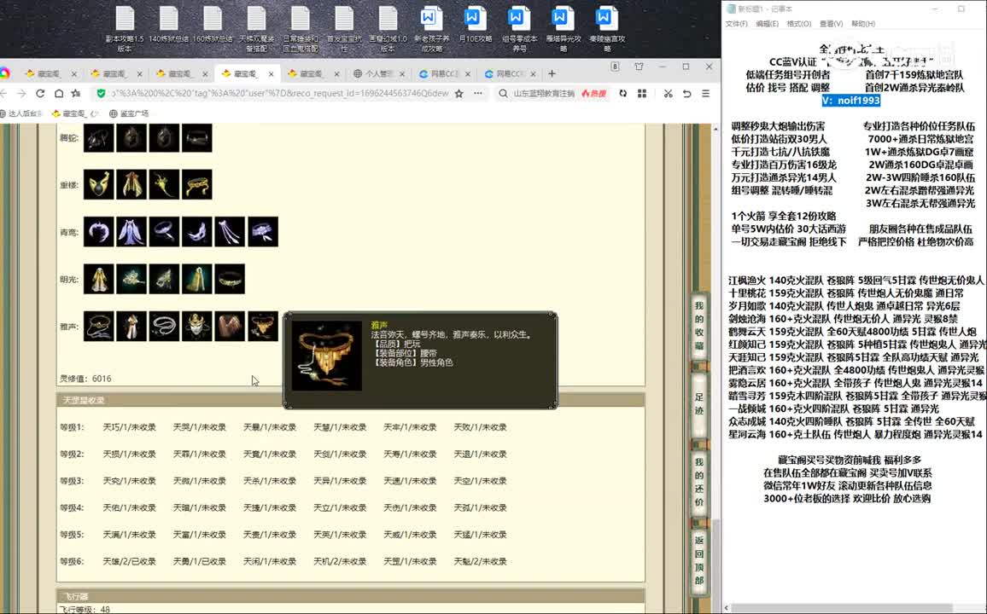Click the 热搜 button in search box
This screenshot has height=614, width=987.
[x=593, y=94]
